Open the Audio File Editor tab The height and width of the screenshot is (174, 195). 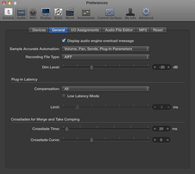[119, 30]
